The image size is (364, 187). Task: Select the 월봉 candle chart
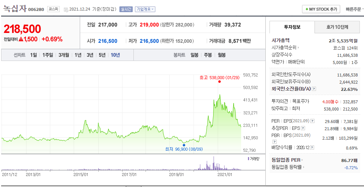[x=221, y=55]
